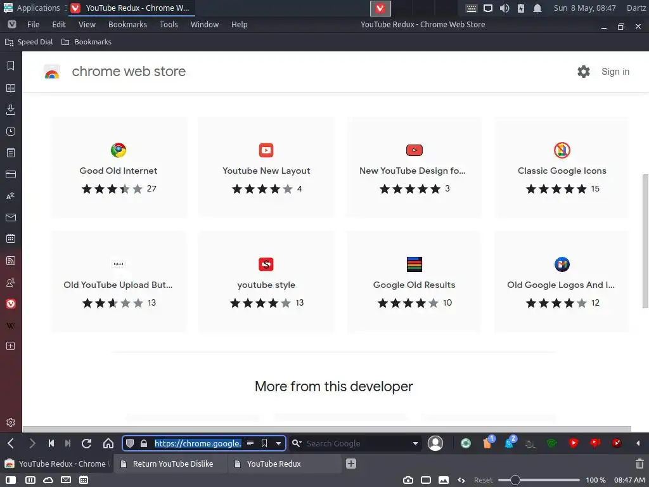Click the Fast Forward navigation button
Image resolution: width=649 pixels, height=487 pixels.
tap(68, 443)
